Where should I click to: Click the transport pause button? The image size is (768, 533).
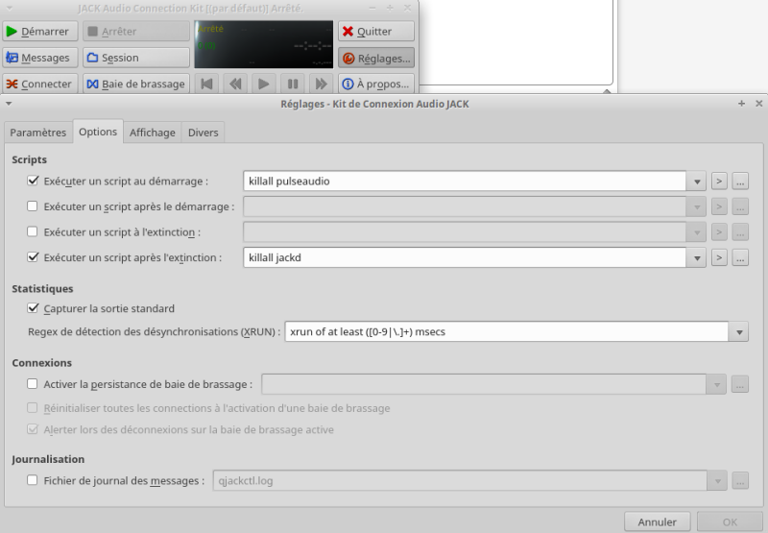293,84
